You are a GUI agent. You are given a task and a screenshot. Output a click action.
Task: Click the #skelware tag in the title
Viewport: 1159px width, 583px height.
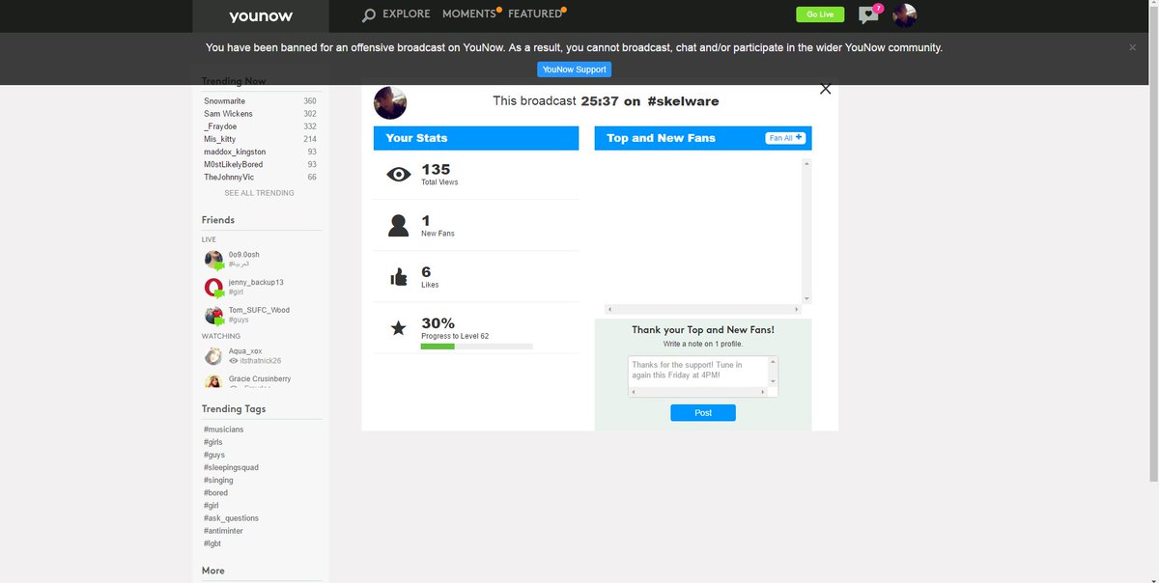[x=683, y=101]
